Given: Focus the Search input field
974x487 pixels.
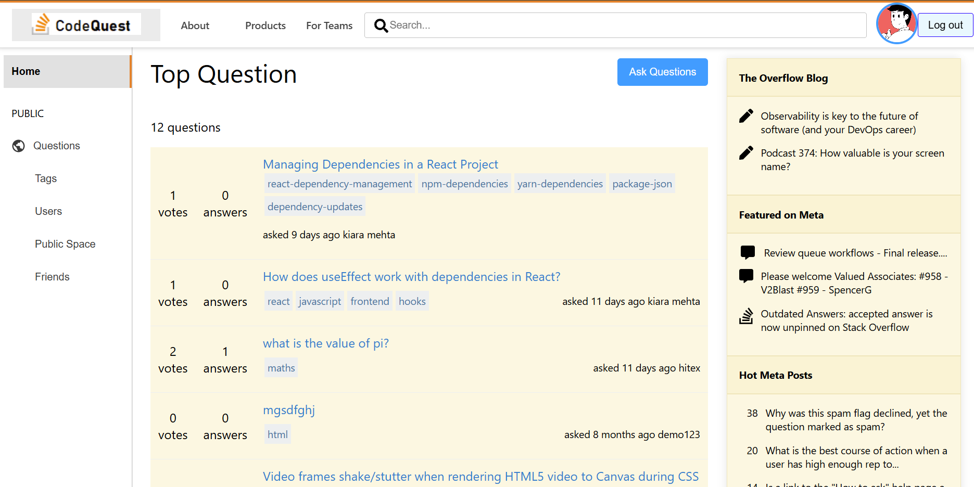Looking at the screenshot, I should click(615, 25).
